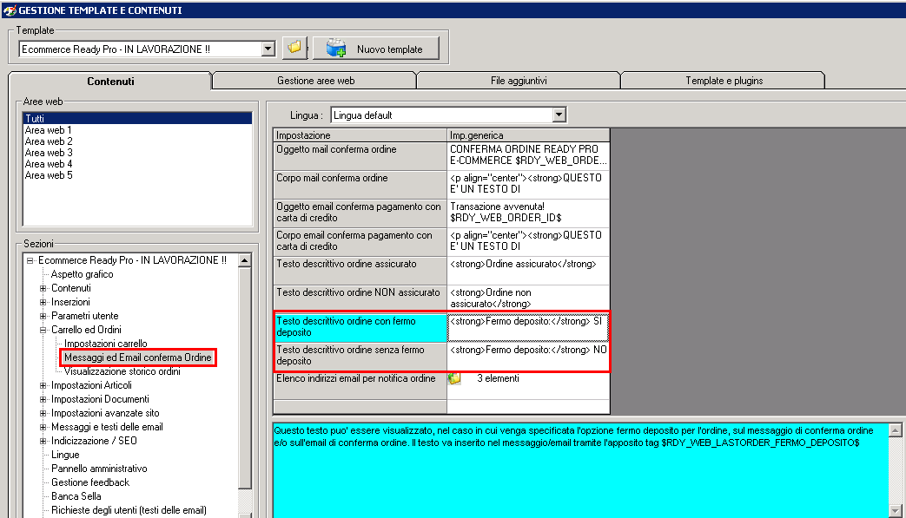The image size is (906, 518).
Task: Select Gestione feedback tree item
Action: click(90, 482)
